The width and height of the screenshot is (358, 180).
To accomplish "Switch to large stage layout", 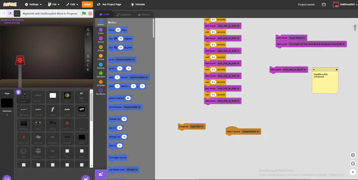I will (x=10, y=14).
